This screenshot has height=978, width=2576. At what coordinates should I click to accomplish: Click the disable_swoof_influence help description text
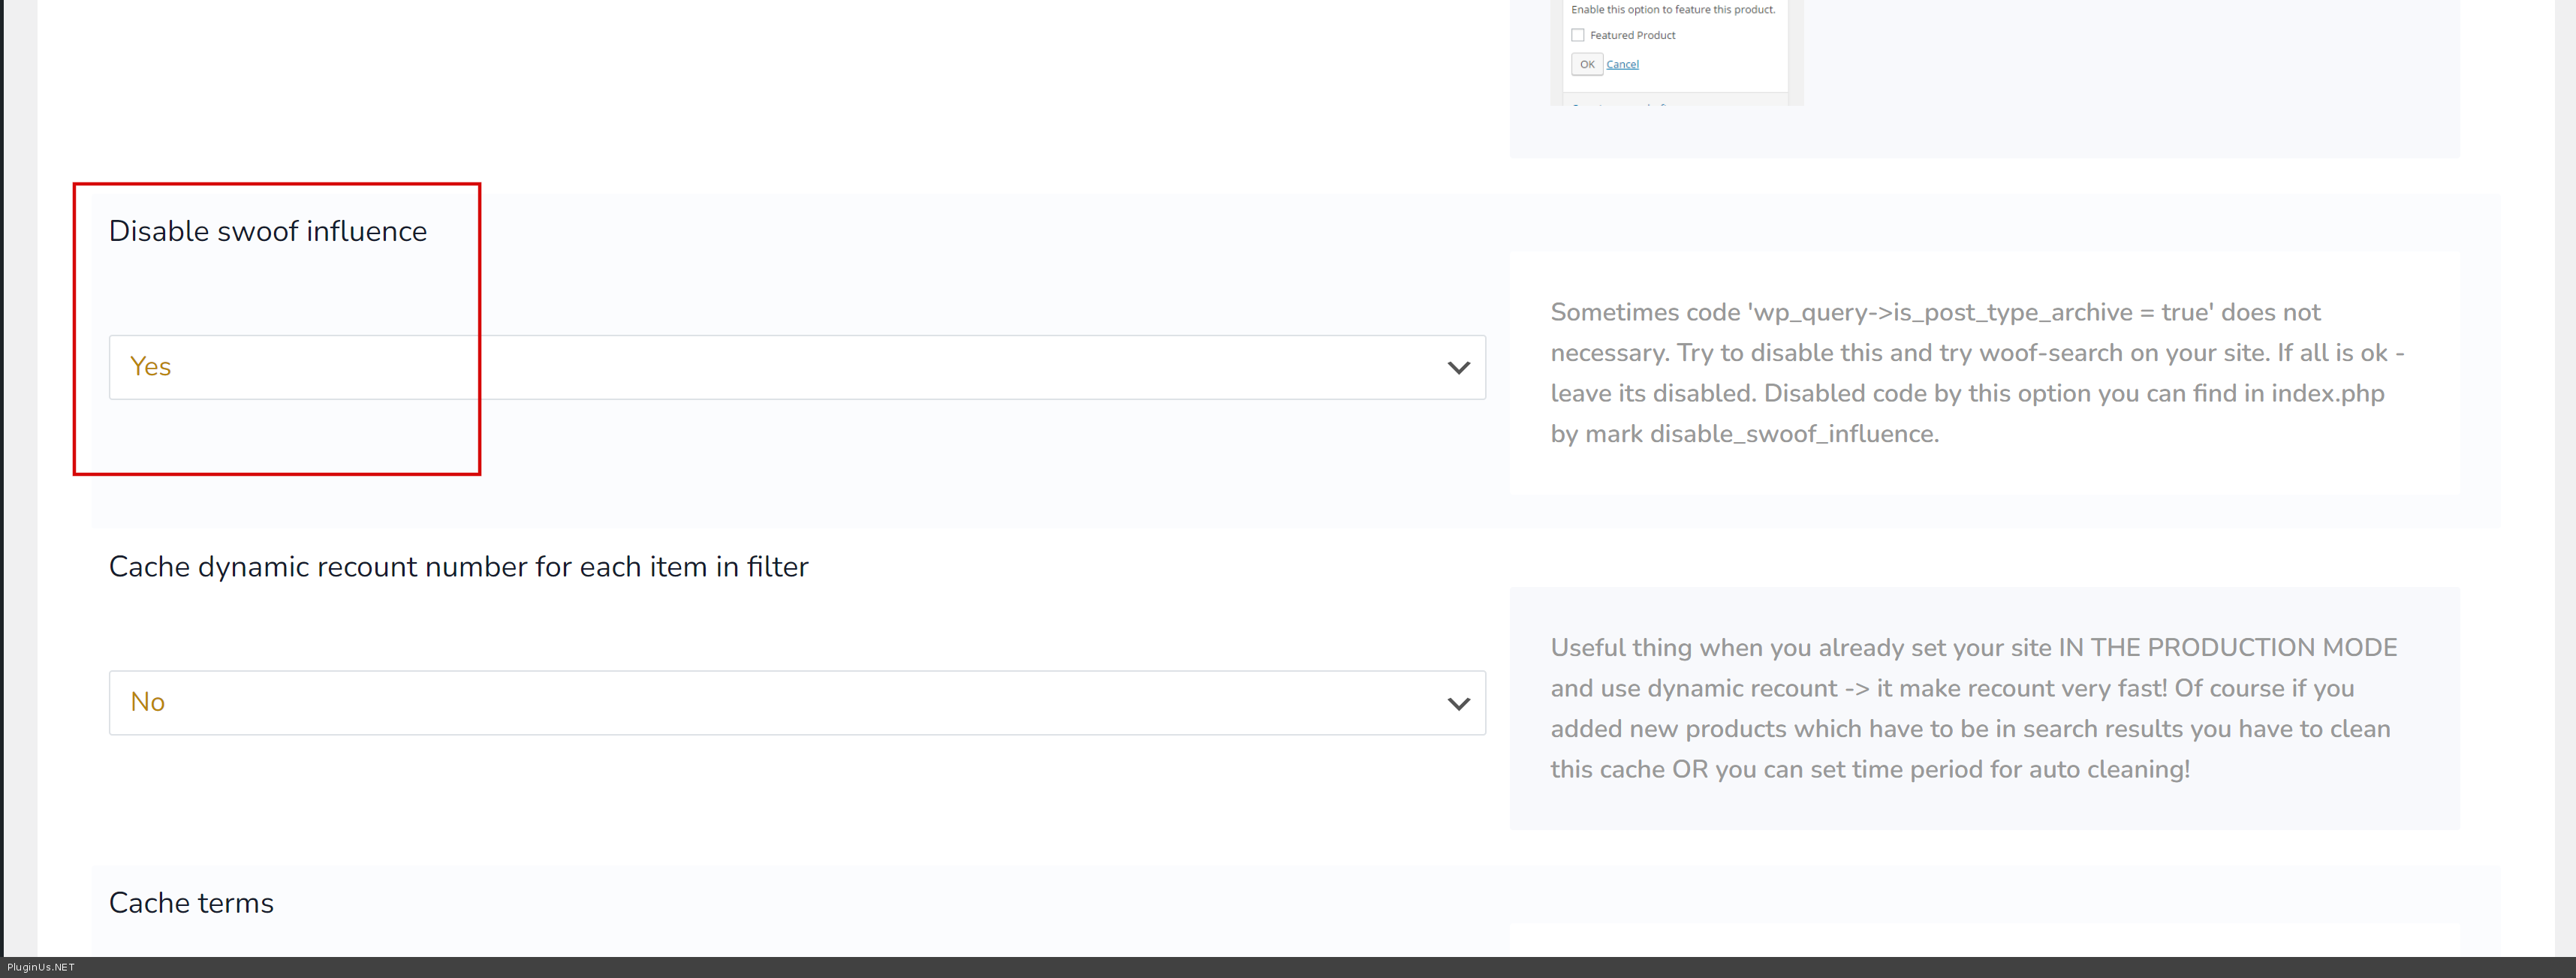point(1977,373)
